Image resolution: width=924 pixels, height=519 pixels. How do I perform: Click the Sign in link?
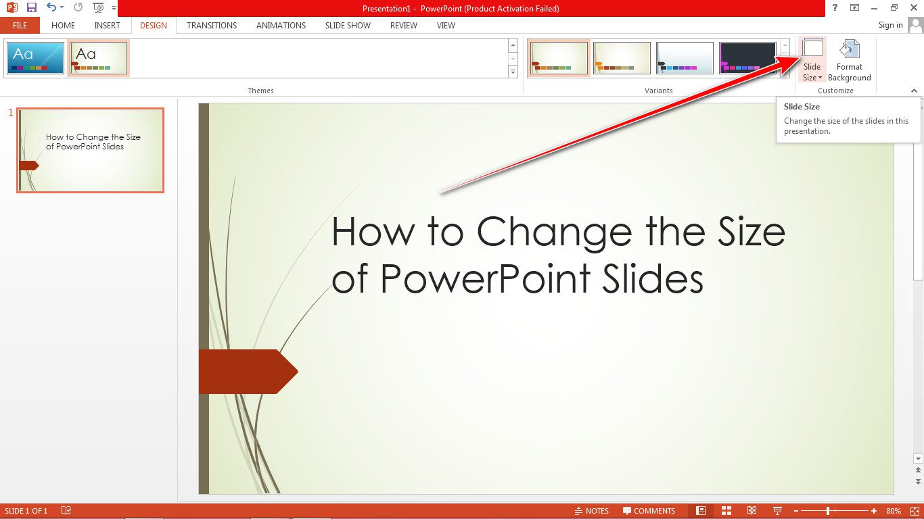tap(890, 26)
